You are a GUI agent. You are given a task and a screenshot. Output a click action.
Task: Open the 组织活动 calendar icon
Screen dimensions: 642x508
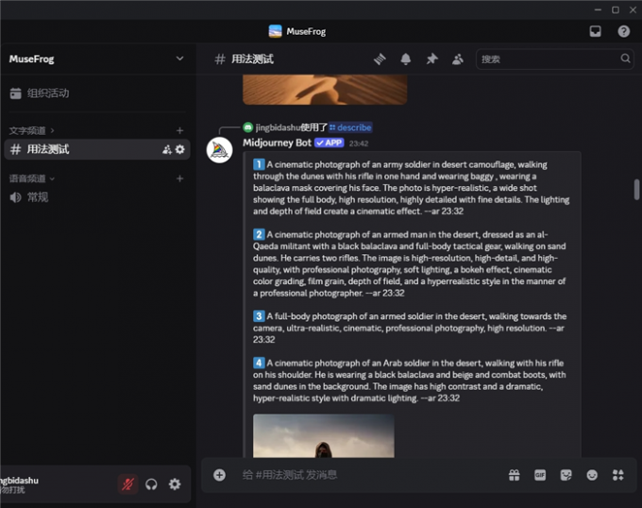[15, 93]
